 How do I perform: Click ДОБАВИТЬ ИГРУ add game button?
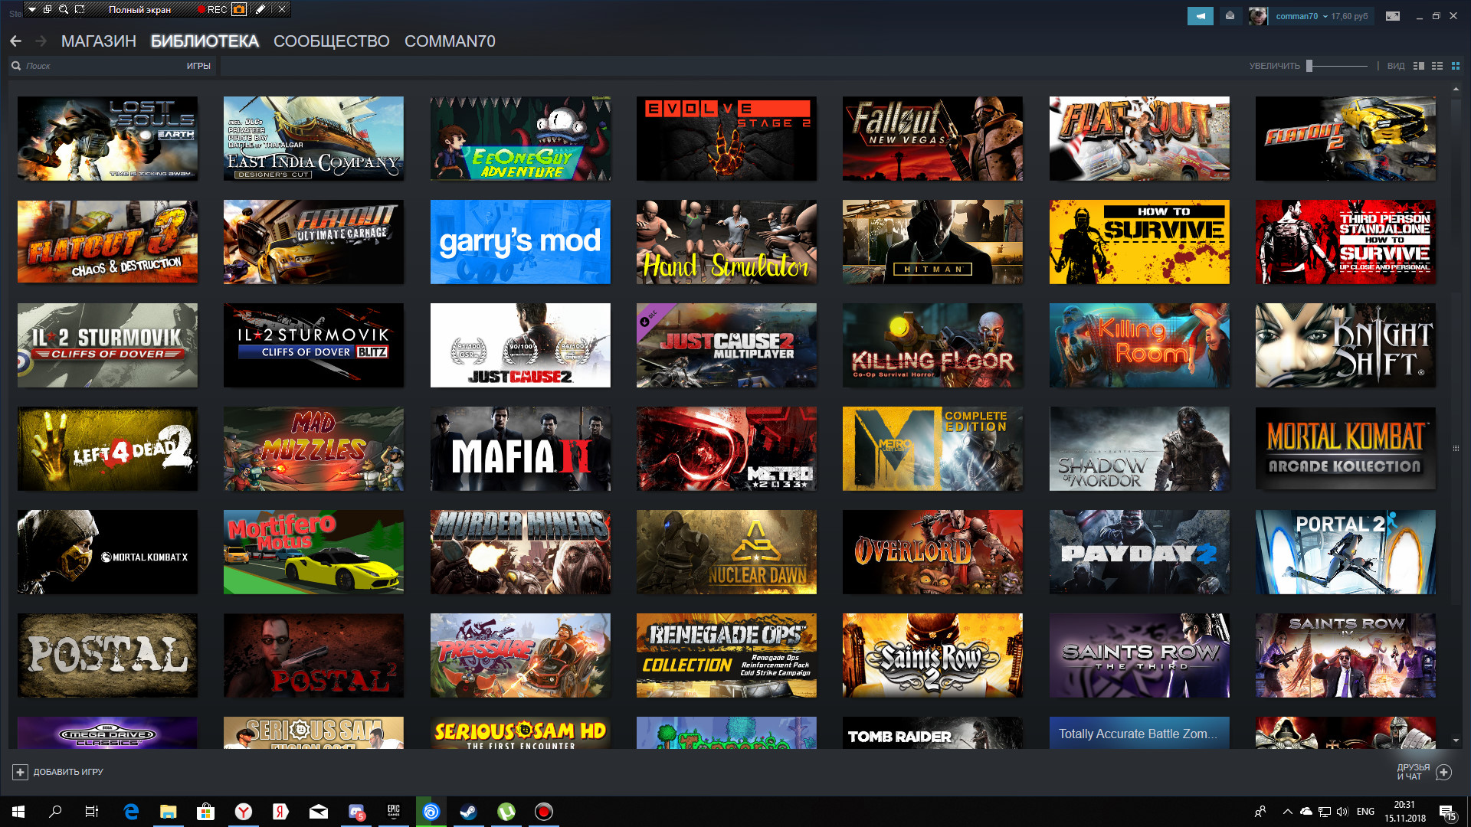[x=58, y=772]
